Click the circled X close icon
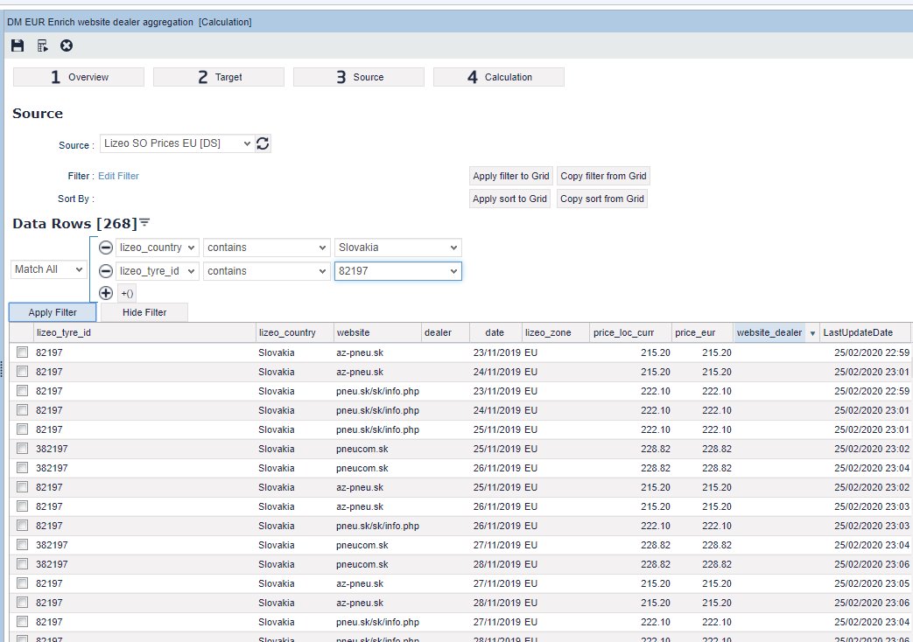 coord(67,45)
